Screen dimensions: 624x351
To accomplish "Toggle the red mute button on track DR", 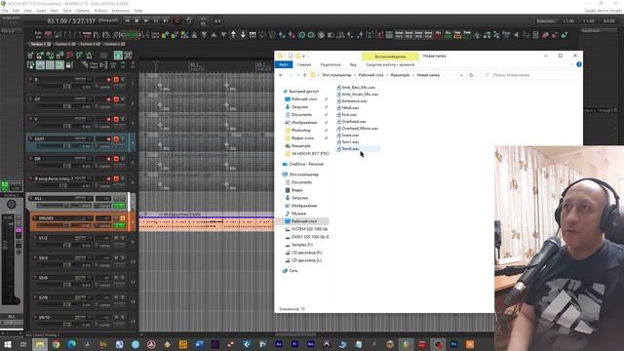I will click(116, 159).
